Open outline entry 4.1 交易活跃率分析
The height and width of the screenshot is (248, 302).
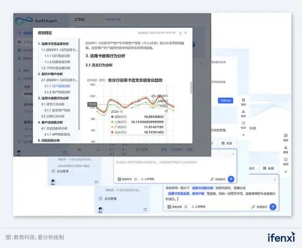54,128
